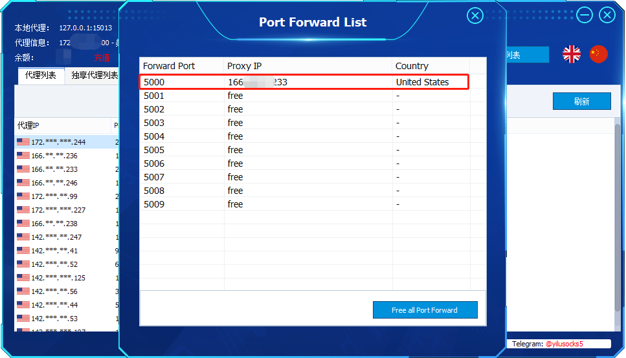
Task: Select forward port 5000 row
Action: 304,82
